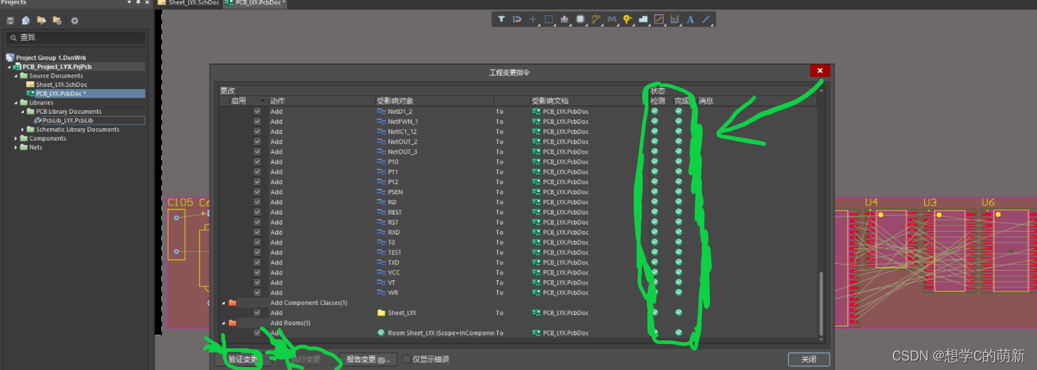
Task: Select the align objects bar-chart icon
Action: click(564, 20)
